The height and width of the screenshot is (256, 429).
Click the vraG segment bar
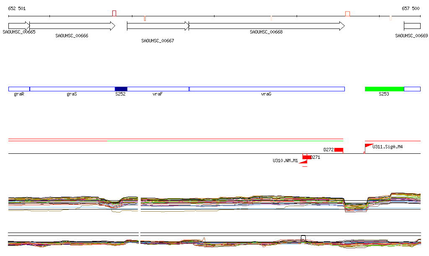coord(266,89)
